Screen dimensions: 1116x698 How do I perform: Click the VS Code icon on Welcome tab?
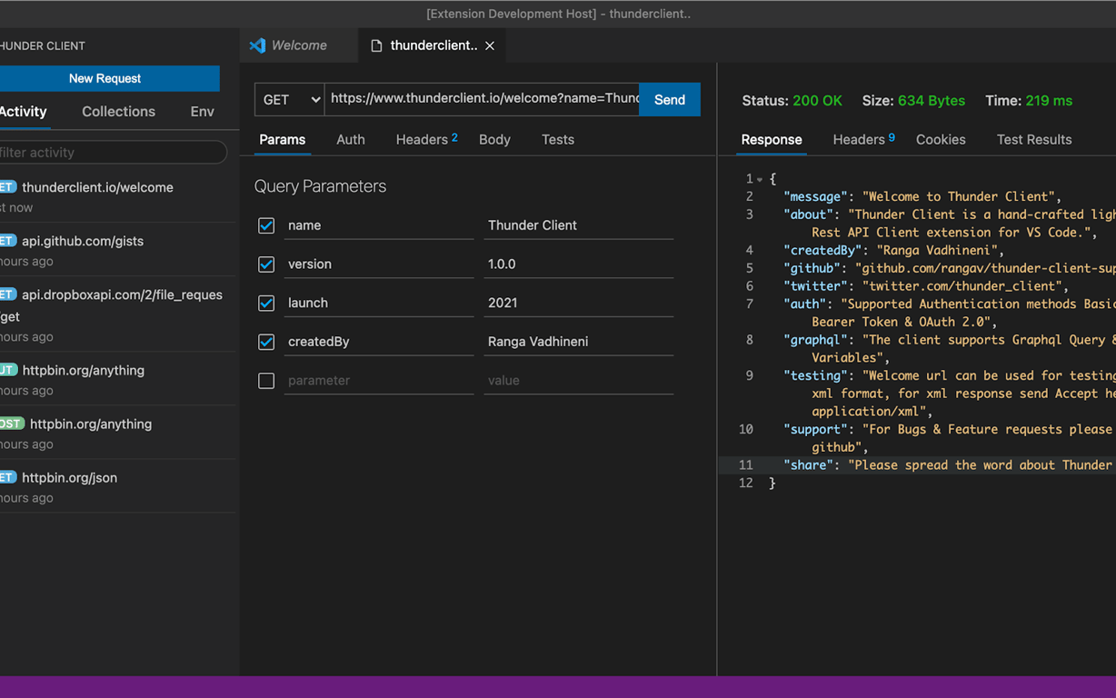click(257, 45)
